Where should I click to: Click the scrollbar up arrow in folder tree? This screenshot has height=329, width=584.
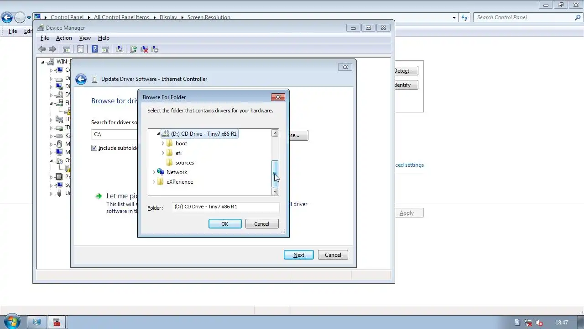point(275,133)
